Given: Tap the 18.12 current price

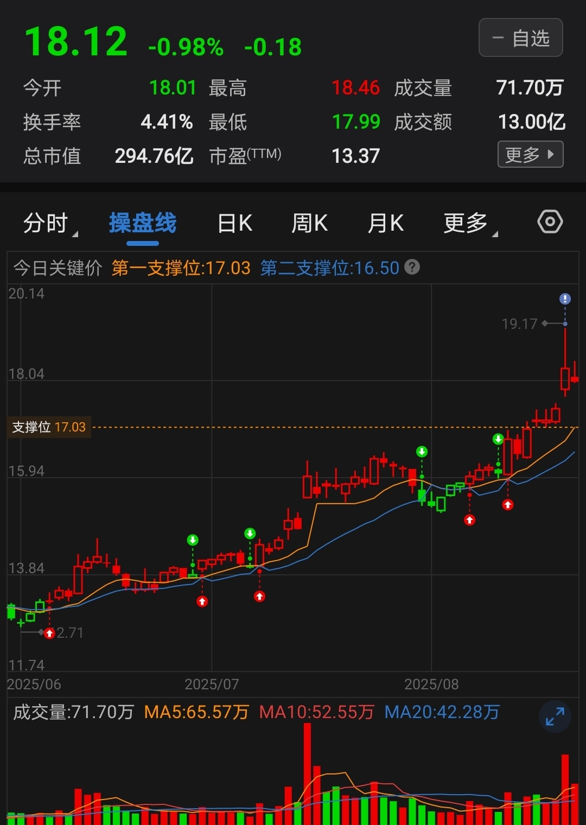Looking at the screenshot, I should pyautogui.click(x=76, y=42).
